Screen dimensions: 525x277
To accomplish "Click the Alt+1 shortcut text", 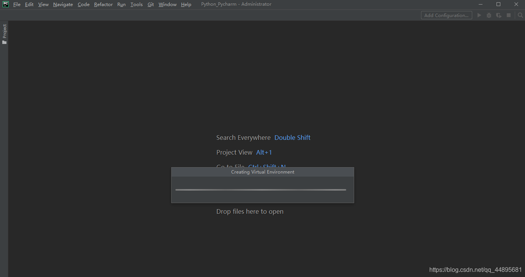I will (x=264, y=152).
